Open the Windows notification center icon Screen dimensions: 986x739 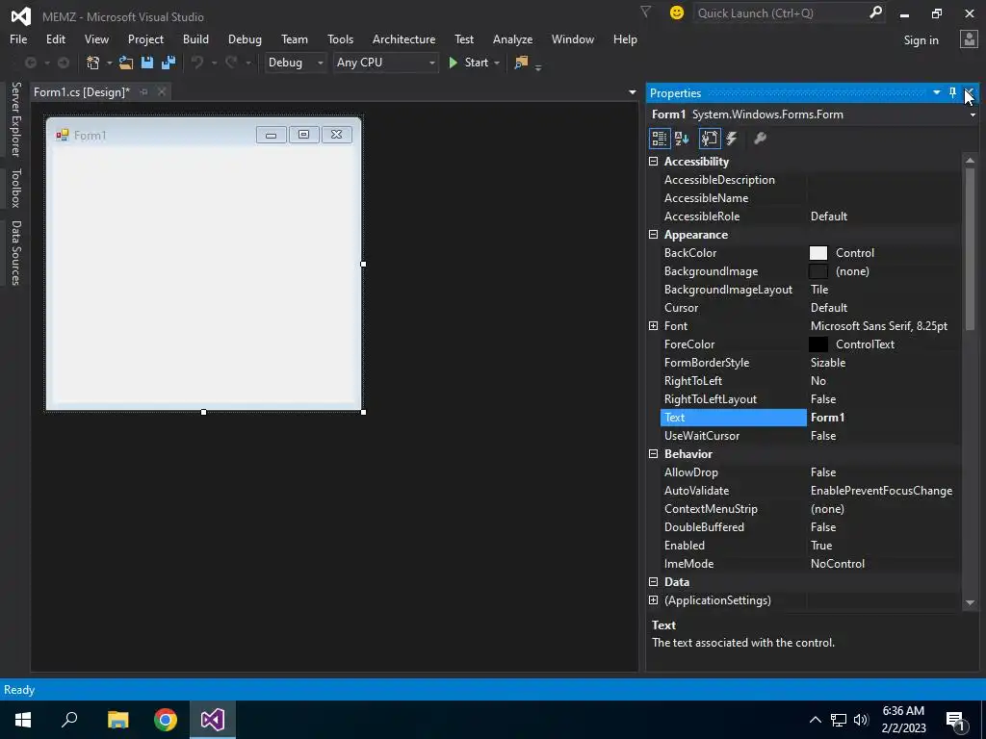tap(956, 720)
